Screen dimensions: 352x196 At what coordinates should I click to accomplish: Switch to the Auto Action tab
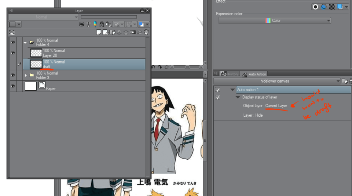point(254,74)
